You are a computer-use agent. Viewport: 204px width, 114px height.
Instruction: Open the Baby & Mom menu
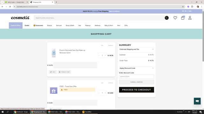tap(109, 25)
